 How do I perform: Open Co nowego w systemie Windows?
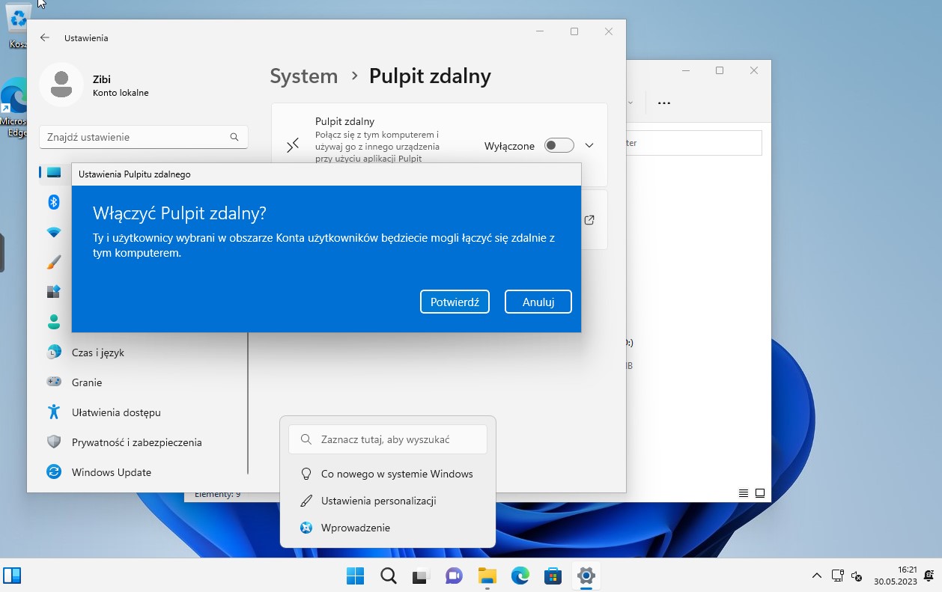tap(396, 474)
